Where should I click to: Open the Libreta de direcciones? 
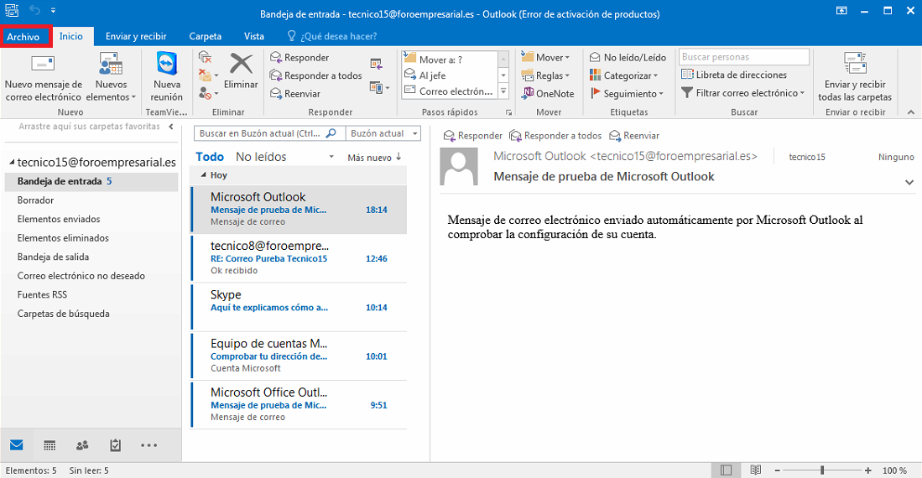click(734, 75)
